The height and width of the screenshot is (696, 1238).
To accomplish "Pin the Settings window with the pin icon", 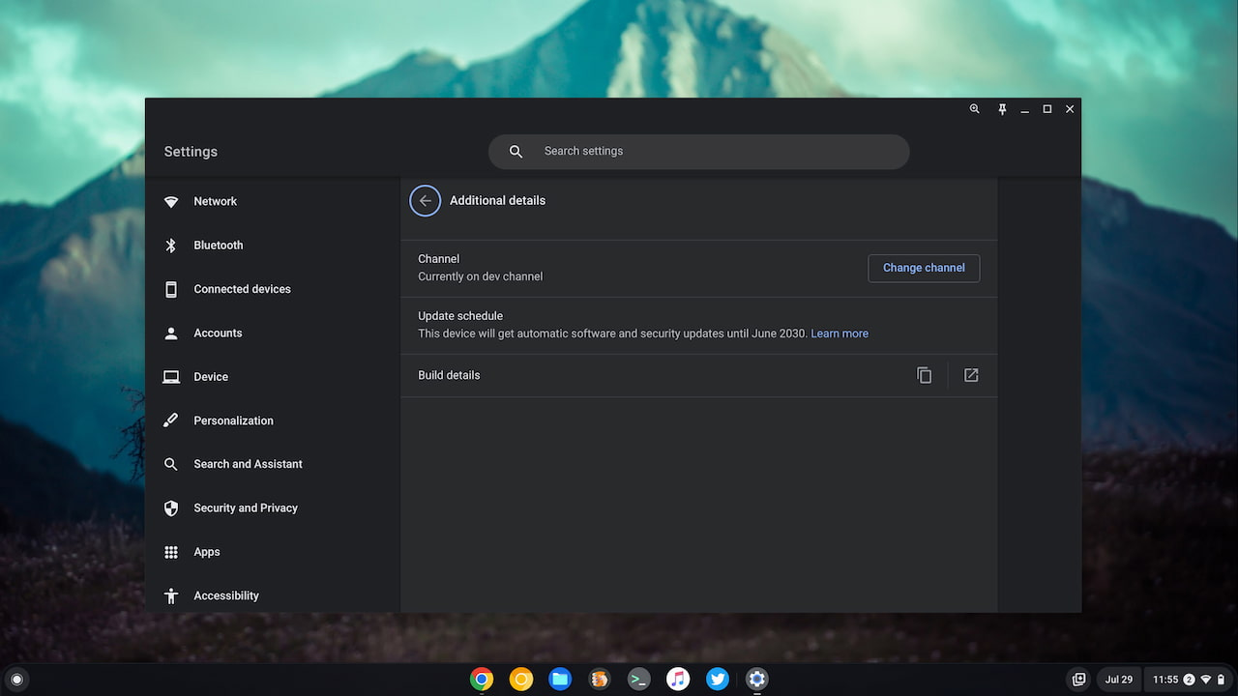I will [x=1002, y=109].
